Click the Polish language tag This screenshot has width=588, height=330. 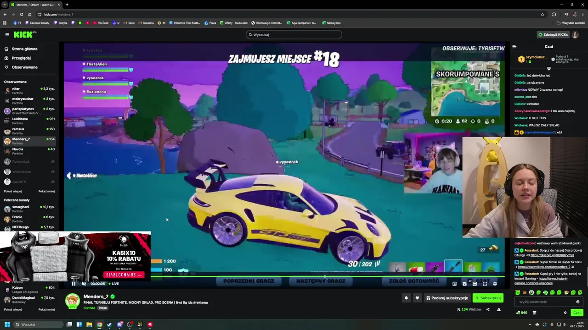pyautogui.click(x=102, y=308)
